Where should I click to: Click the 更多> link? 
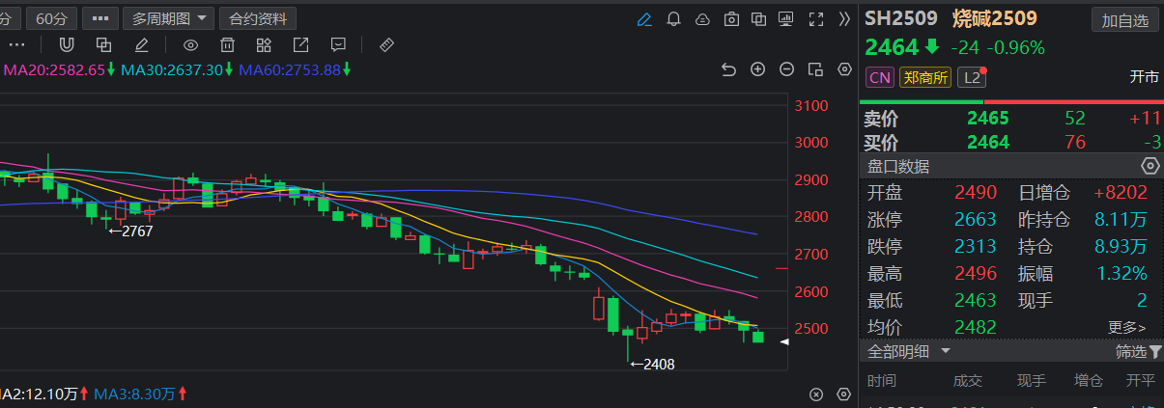pos(1126,328)
